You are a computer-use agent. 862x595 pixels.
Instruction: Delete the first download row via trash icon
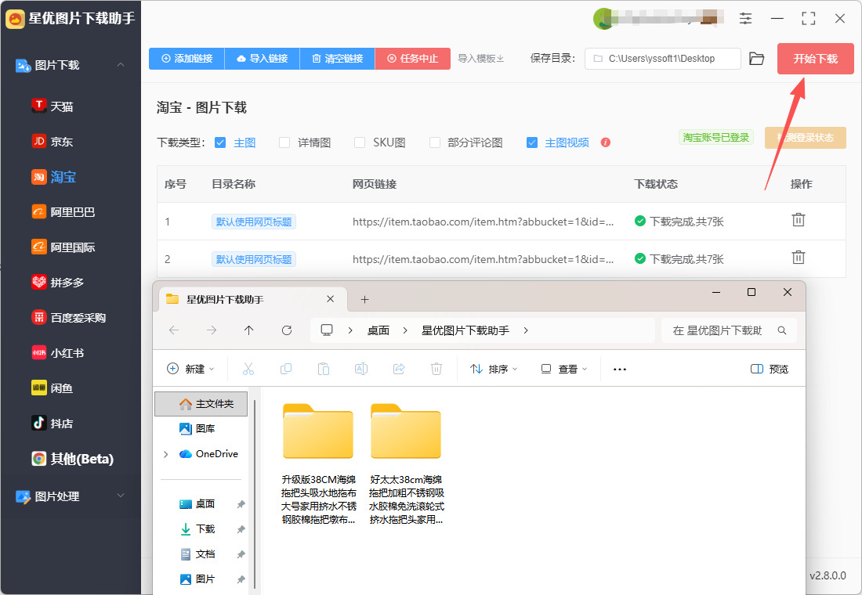[799, 220]
